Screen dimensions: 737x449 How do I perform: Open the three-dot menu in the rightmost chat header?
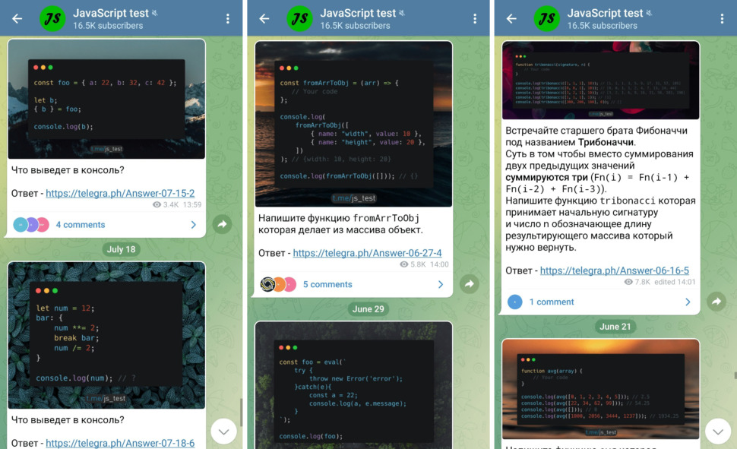pyautogui.click(x=722, y=19)
